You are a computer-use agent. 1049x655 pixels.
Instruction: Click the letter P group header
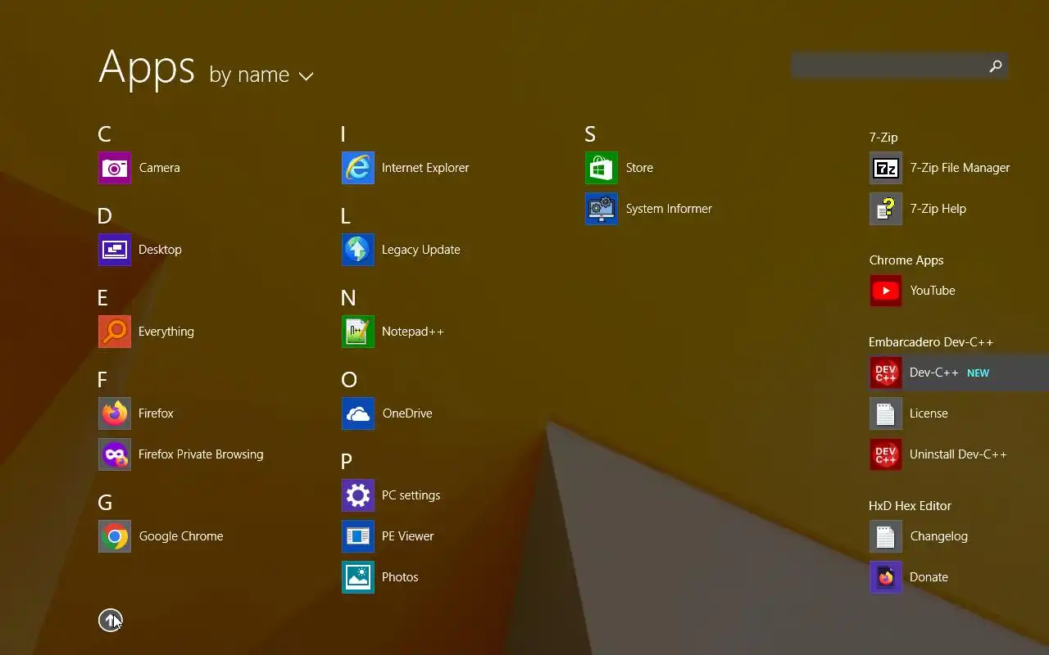click(x=347, y=462)
